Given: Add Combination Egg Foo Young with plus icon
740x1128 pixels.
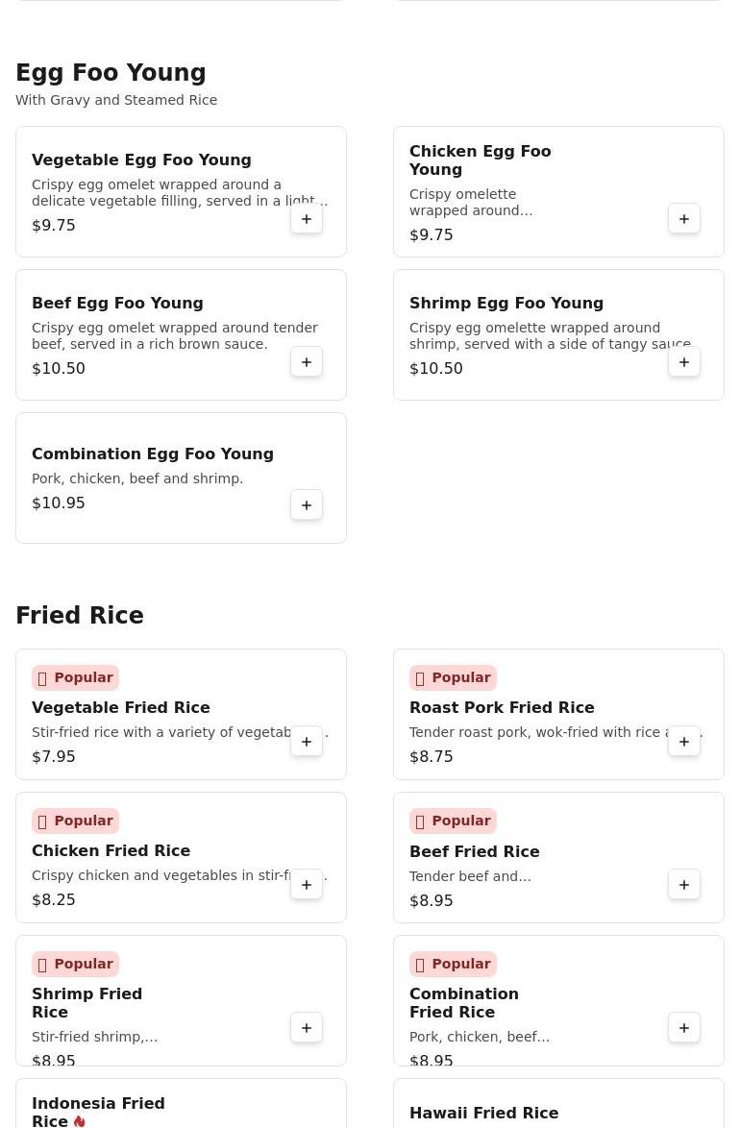Looking at the screenshot, I should (307, 505).
